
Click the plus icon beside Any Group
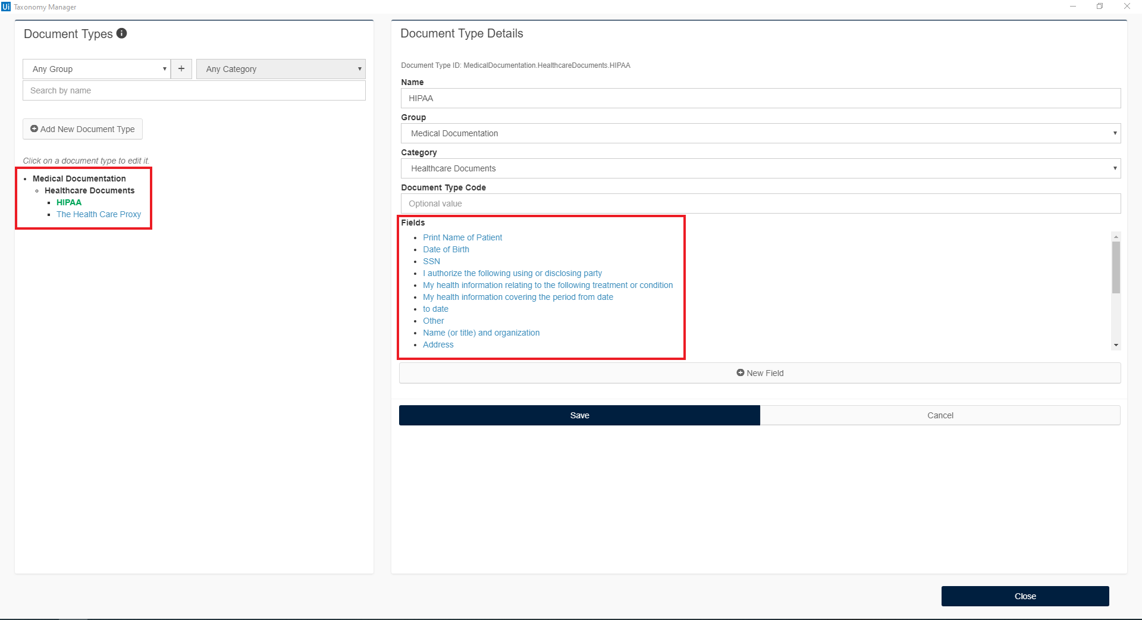point(181,68)
